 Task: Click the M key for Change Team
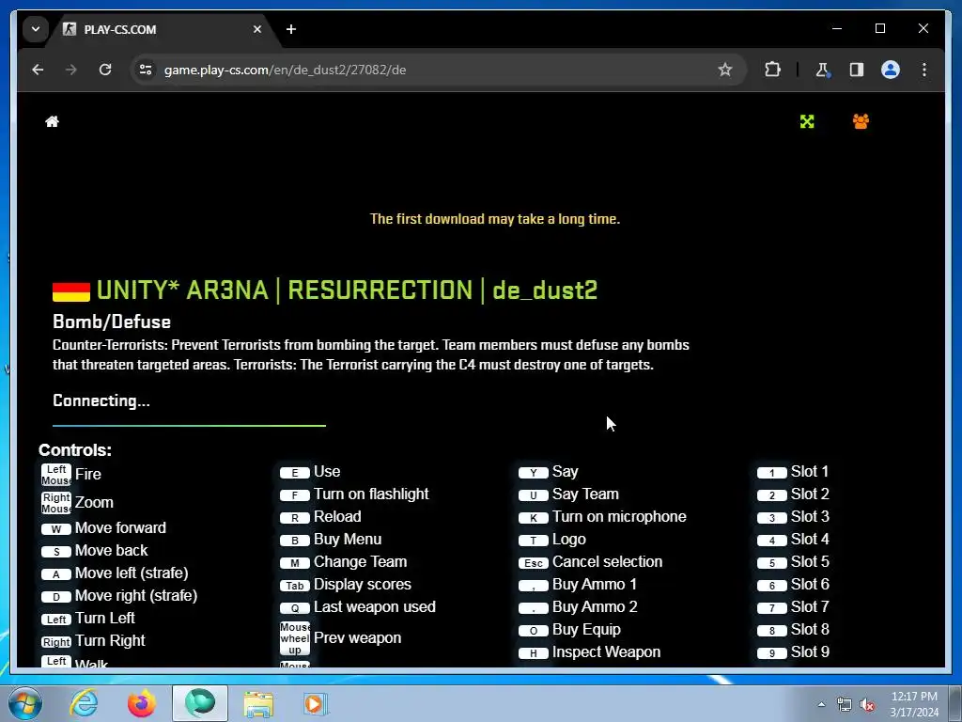click(294, 563)
